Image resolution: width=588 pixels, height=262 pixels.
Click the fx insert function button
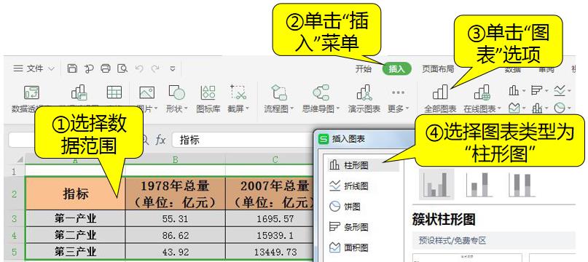[x=161, y=140]
